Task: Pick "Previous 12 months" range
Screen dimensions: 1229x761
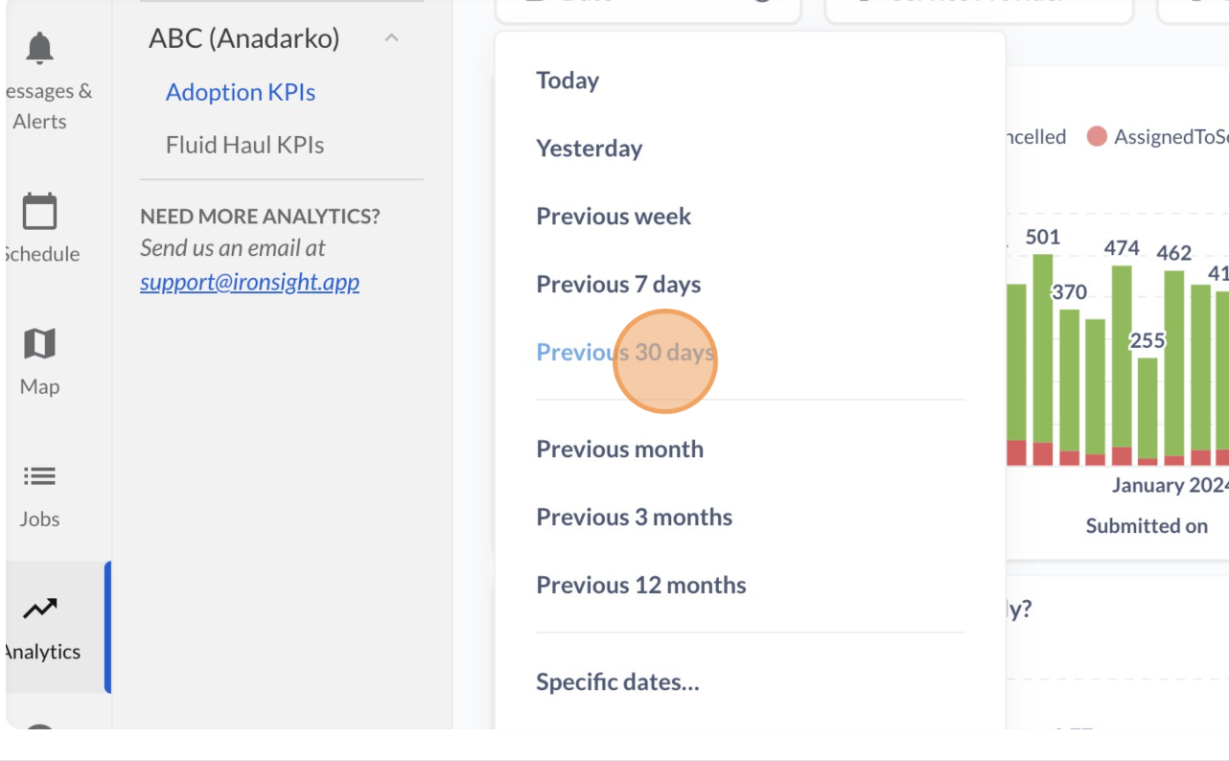Action: point(640,586)
